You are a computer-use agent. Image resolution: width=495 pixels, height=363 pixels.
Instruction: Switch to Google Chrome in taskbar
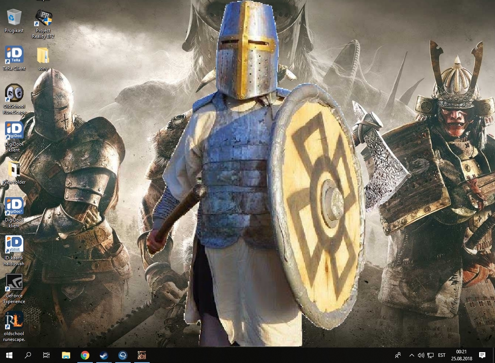pos(85,355)
